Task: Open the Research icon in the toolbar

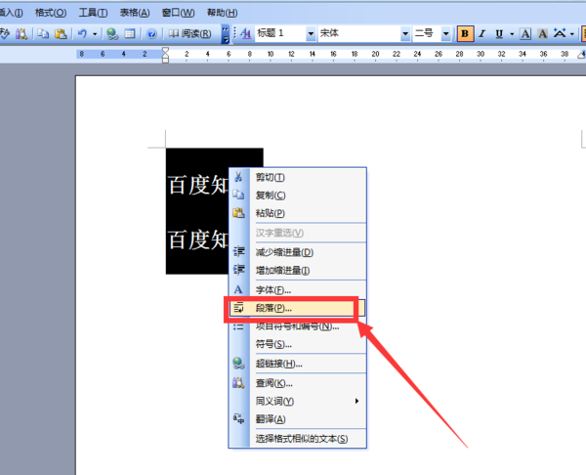Action: click(21, 34)
